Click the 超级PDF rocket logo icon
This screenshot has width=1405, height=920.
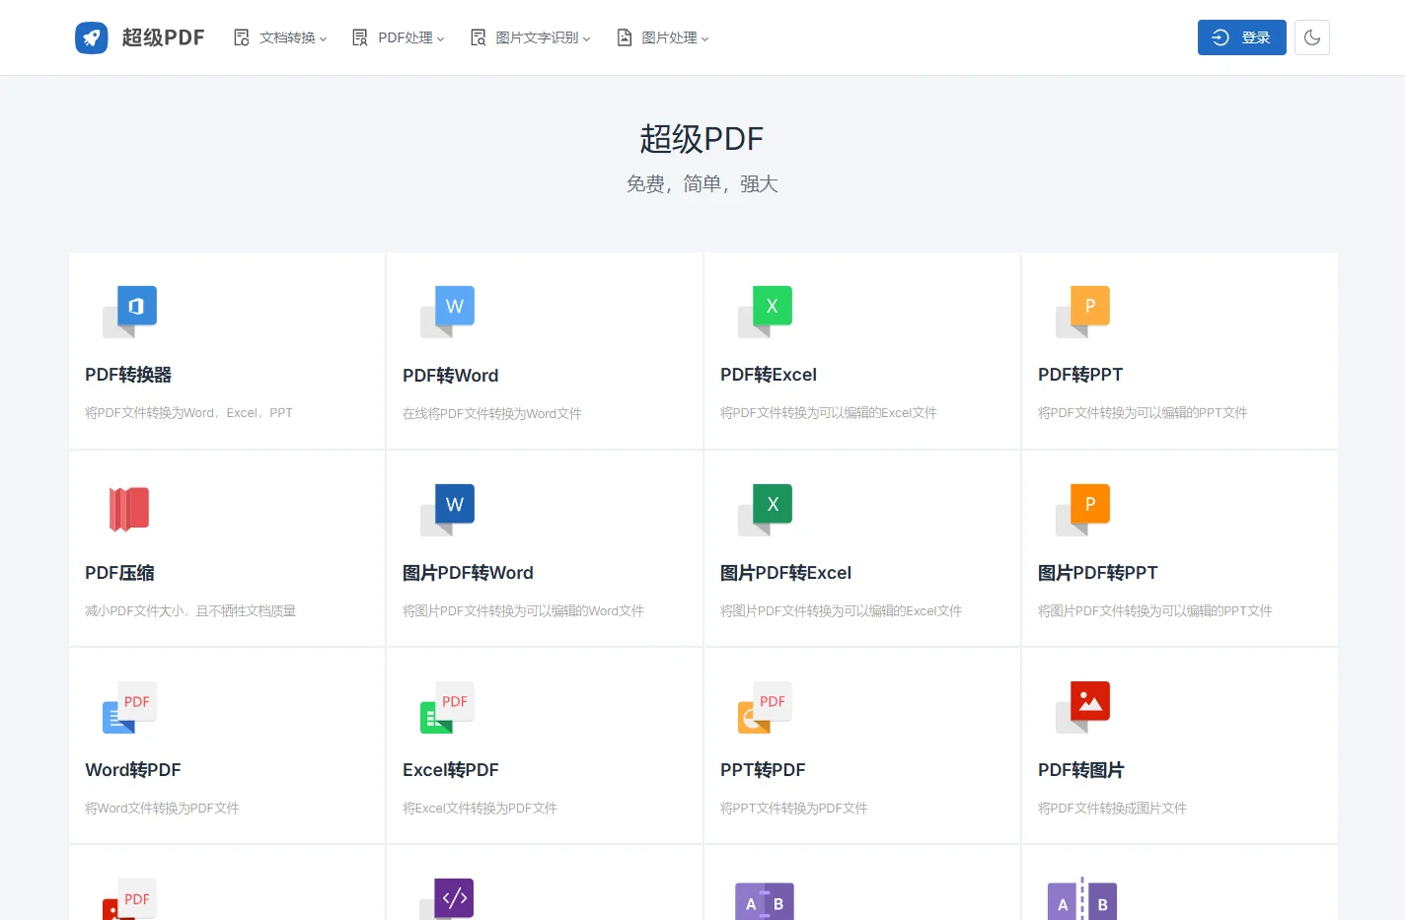click(x=91, y=37)
